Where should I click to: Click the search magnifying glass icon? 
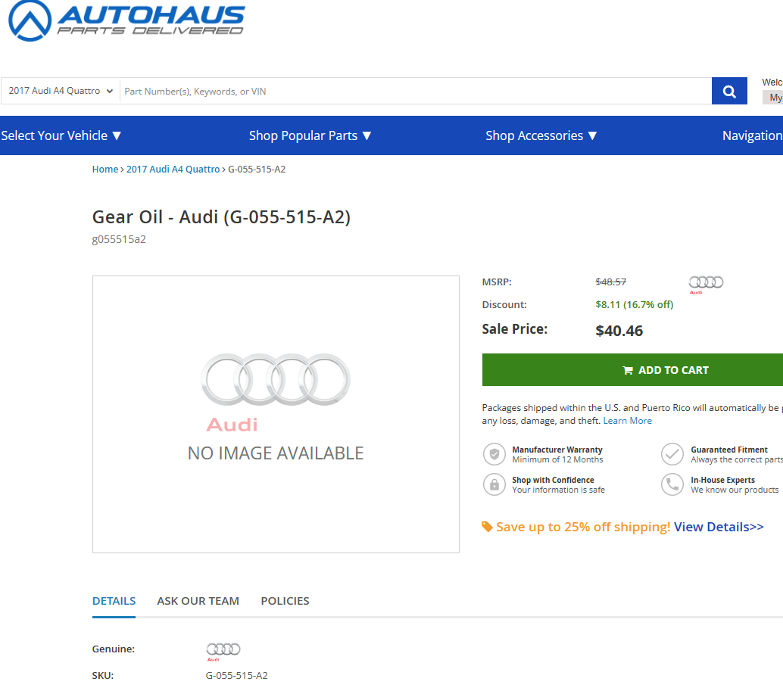coord(728,90)
